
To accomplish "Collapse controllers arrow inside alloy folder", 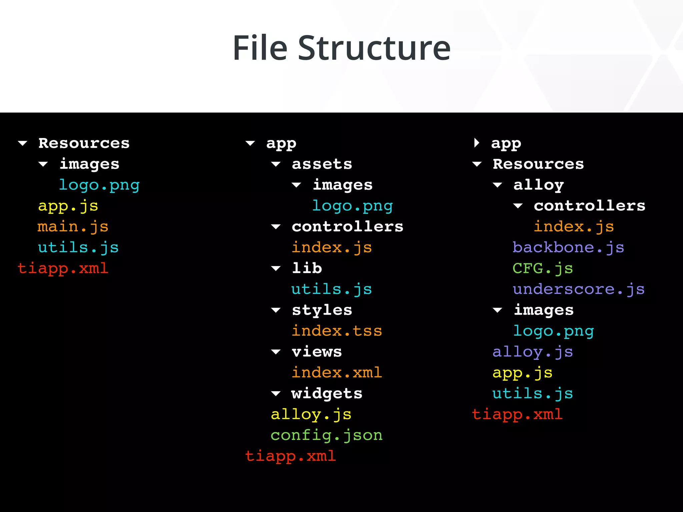I will click(x=518, y=206).
